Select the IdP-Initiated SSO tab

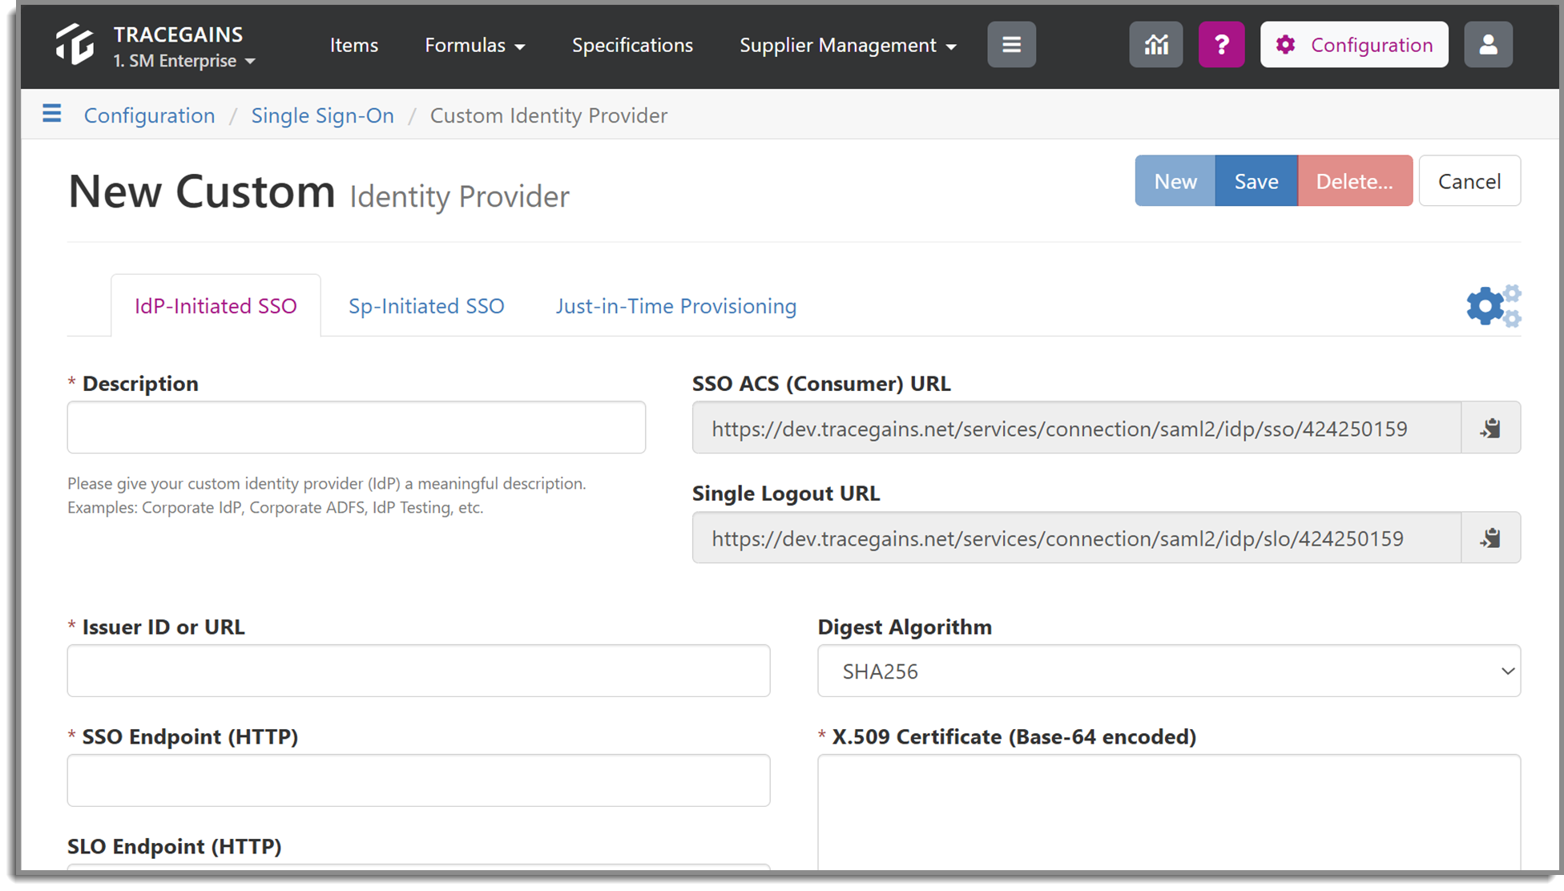tap(216, 306)
